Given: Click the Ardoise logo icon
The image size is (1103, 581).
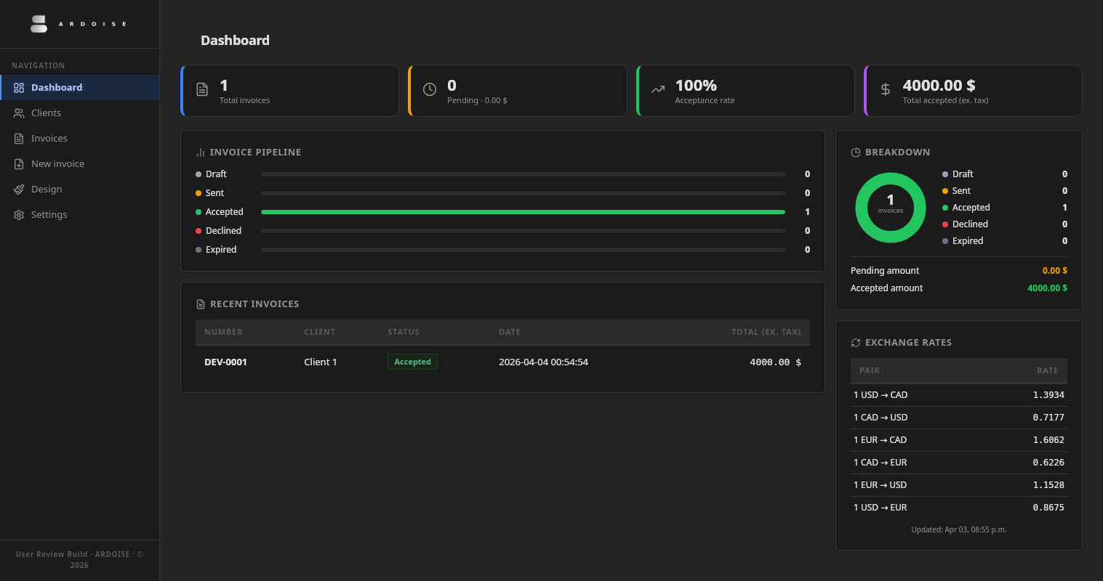Looking at the screenshot, I should click(x=39, y=24).
